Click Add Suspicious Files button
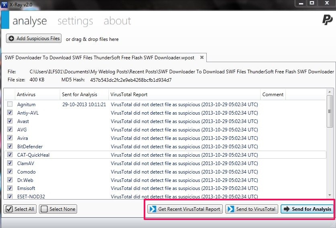The image size is (336, 228). click(x=34, y=38)
